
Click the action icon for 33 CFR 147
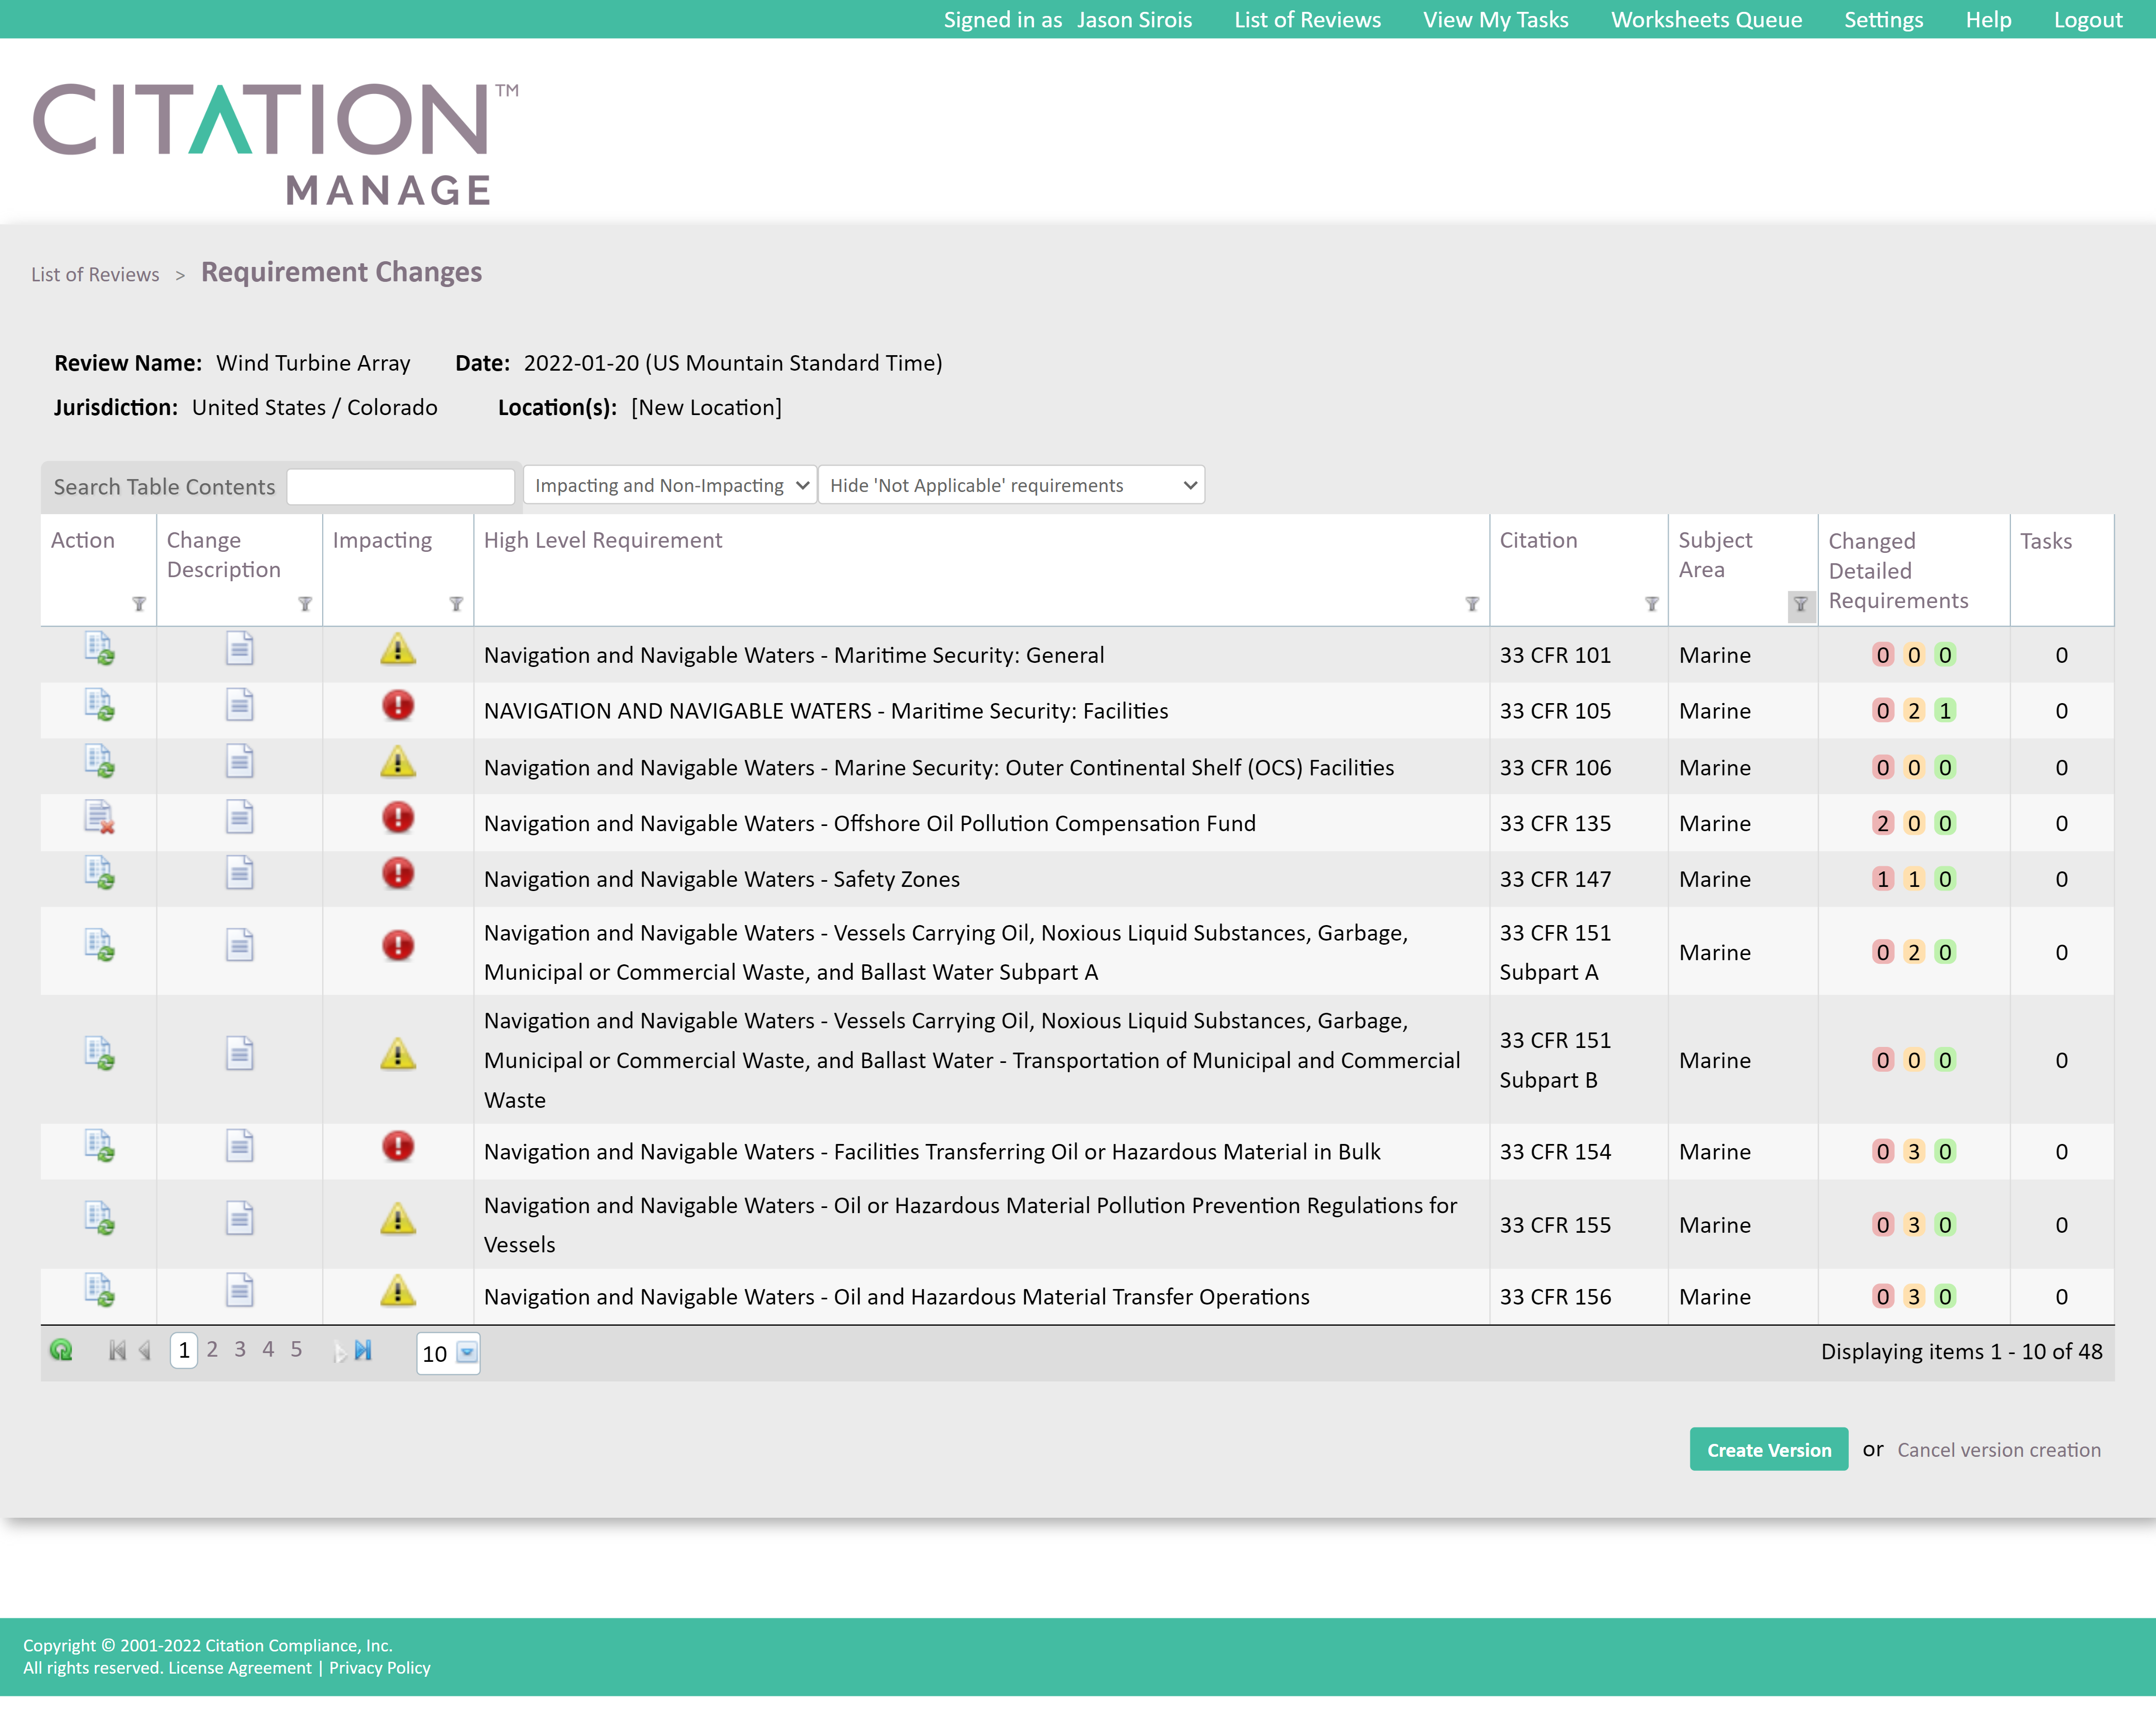(99, 873)
